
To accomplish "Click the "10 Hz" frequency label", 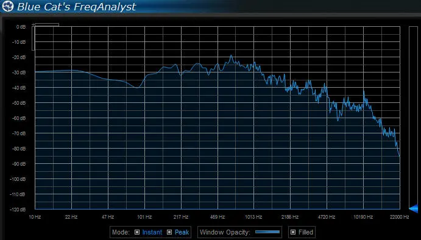I will coord(35,217).
